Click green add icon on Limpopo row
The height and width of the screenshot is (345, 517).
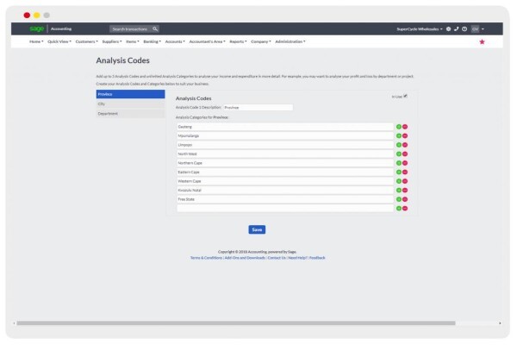[x=399, y=145]
